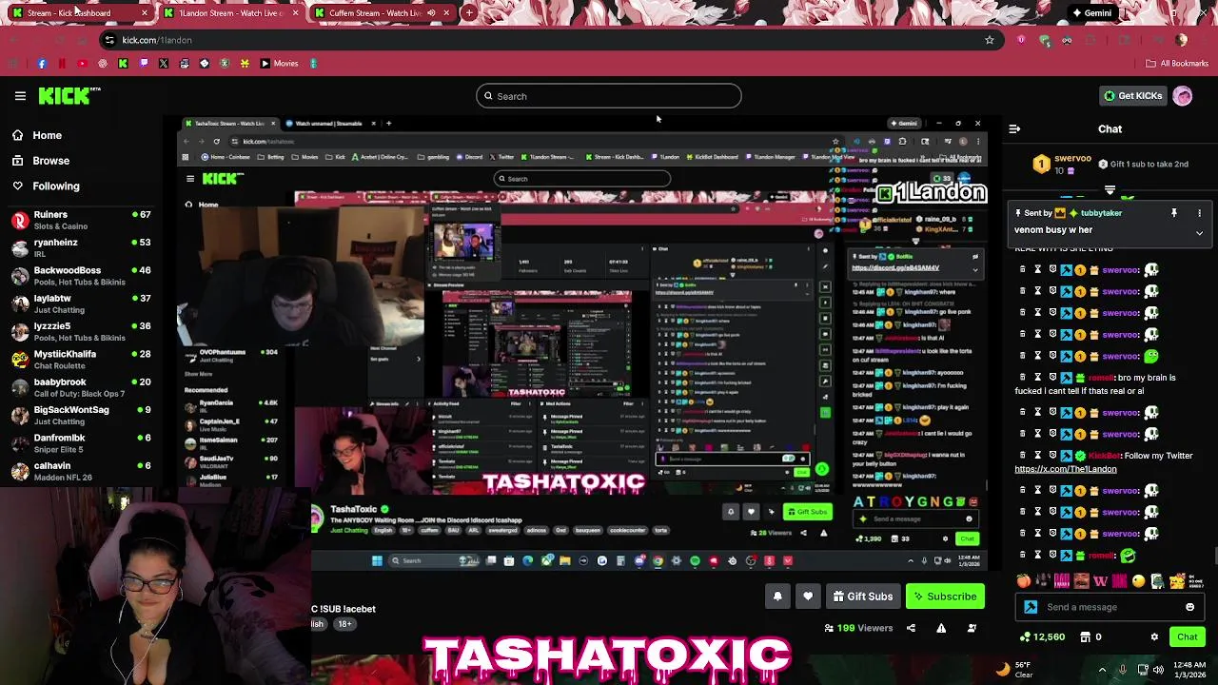Open weather widget 56°F Clear

1016,670
